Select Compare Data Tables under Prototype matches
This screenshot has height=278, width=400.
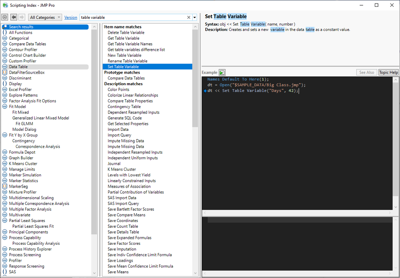(126, 78)
